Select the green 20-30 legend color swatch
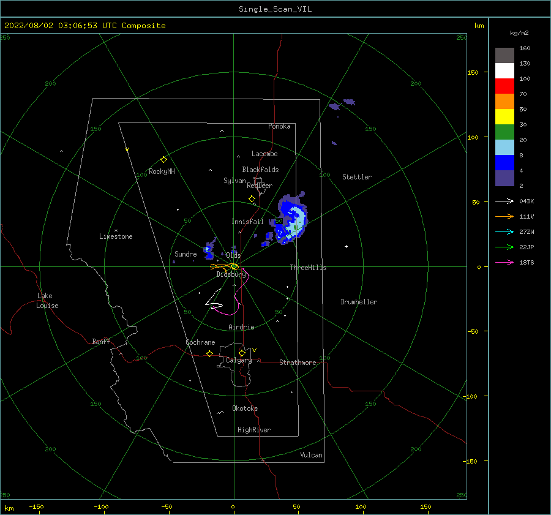This screenshot has height=515, width=551. point(504,132)
